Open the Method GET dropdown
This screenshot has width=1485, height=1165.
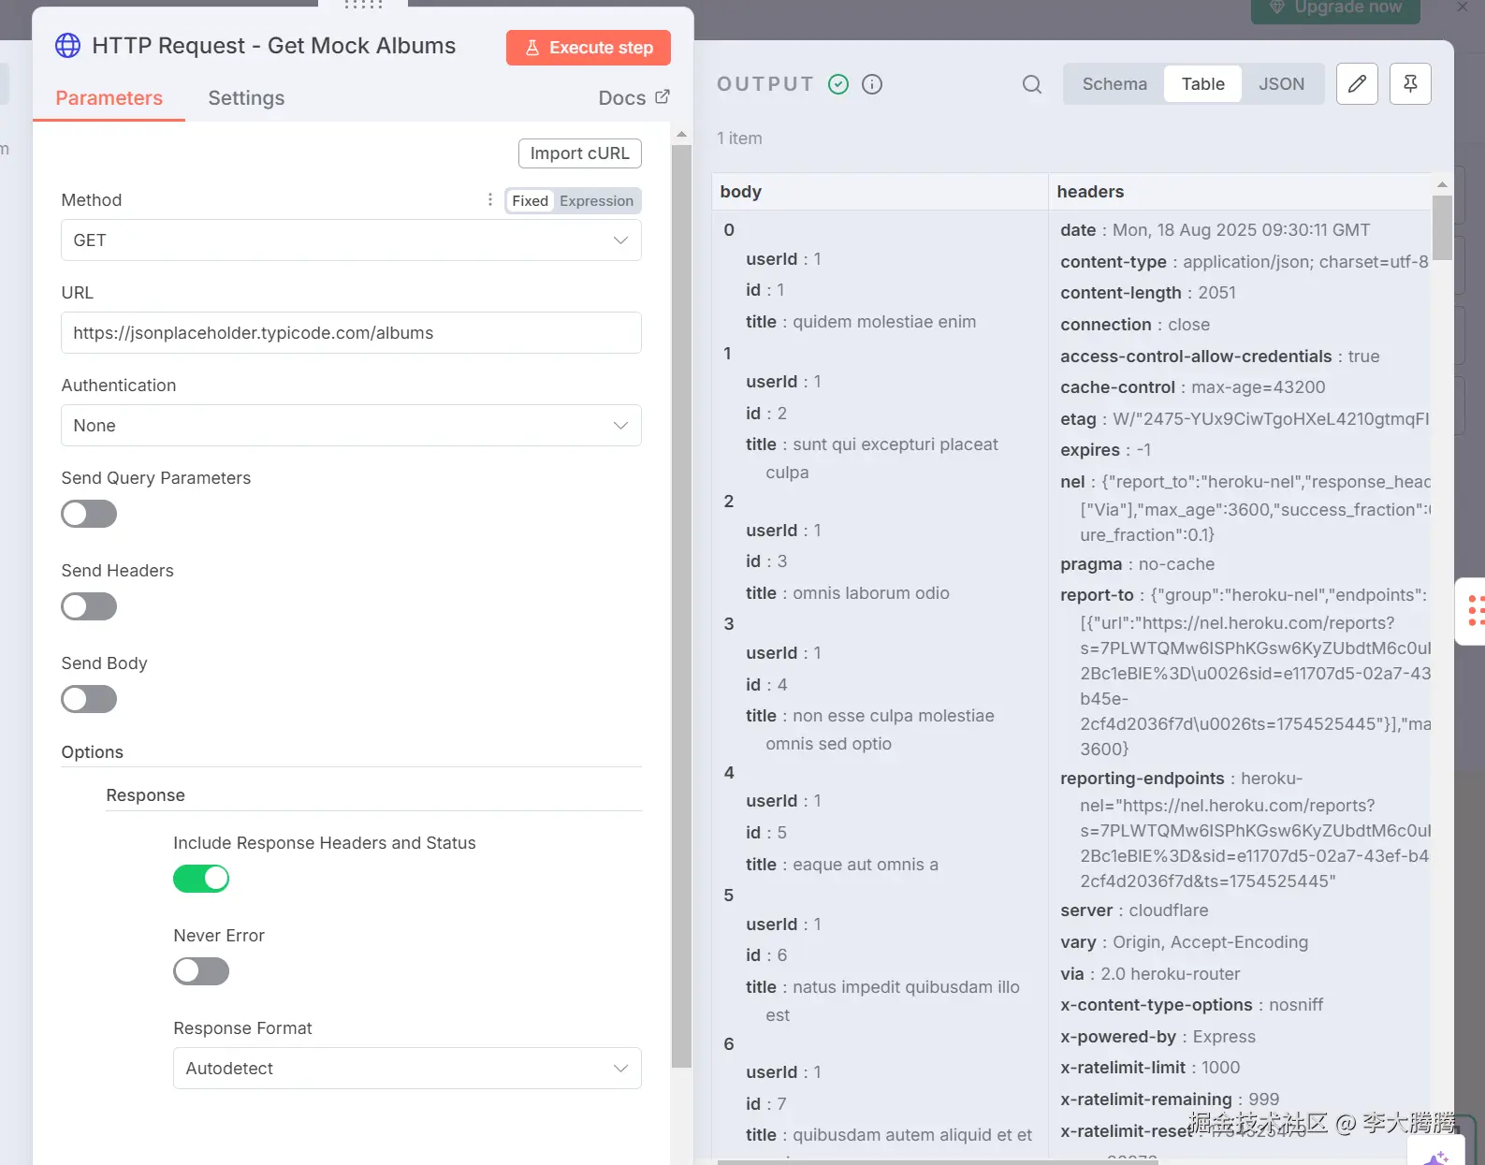351,240
